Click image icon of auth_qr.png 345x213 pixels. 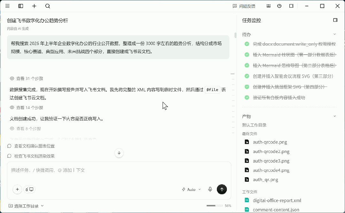[x=247, y=179]
